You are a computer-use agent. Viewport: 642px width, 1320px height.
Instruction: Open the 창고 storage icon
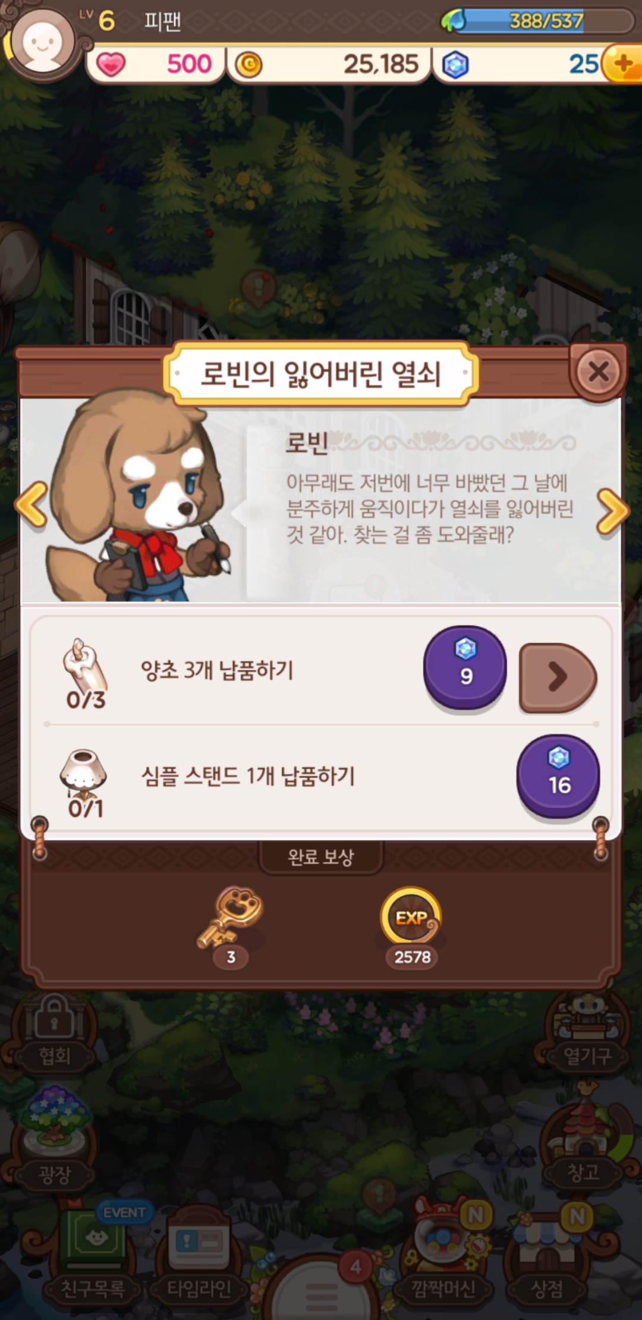(584, 1142)
